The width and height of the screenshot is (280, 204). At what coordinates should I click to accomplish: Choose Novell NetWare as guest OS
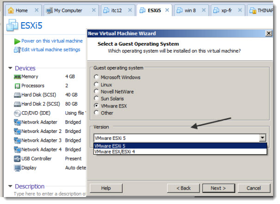click(x=96, y=91)
